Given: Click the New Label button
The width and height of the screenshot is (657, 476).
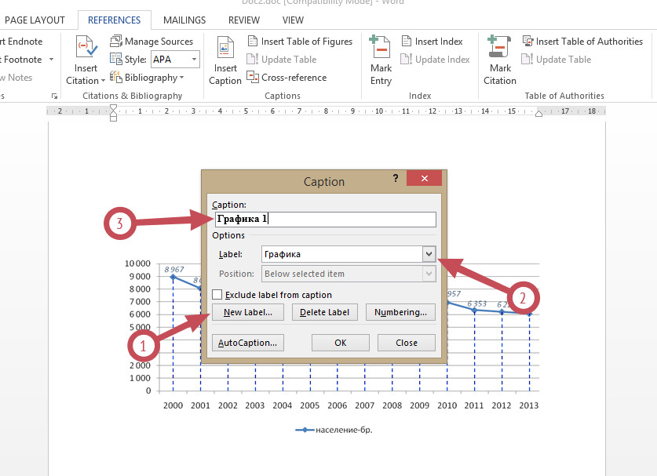Looking at the screenshot, I should [x=248, y=312].
